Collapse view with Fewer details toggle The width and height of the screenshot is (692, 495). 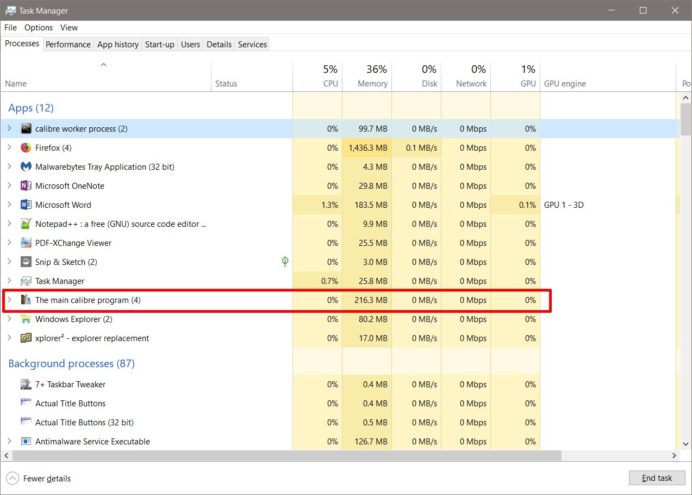(x=12, y=479)
